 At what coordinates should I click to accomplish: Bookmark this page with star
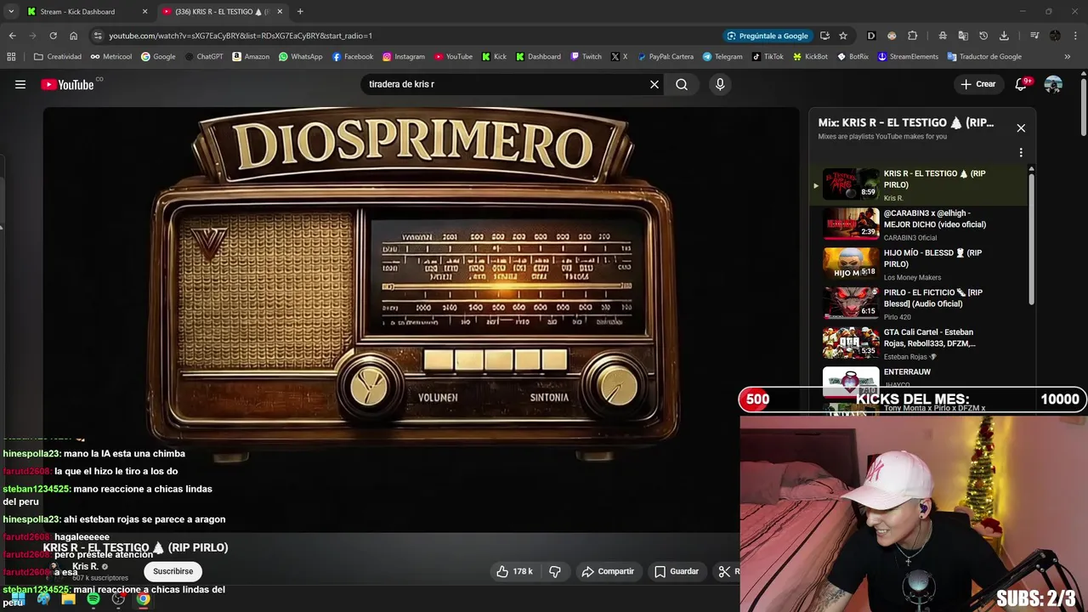click(x=843, y=36)
